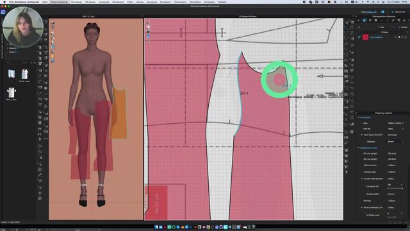Select the white T-shirt thumbnail in library
Image resolution: width=410 pixels, height=231 pixels.
click(x=12, y=92)
